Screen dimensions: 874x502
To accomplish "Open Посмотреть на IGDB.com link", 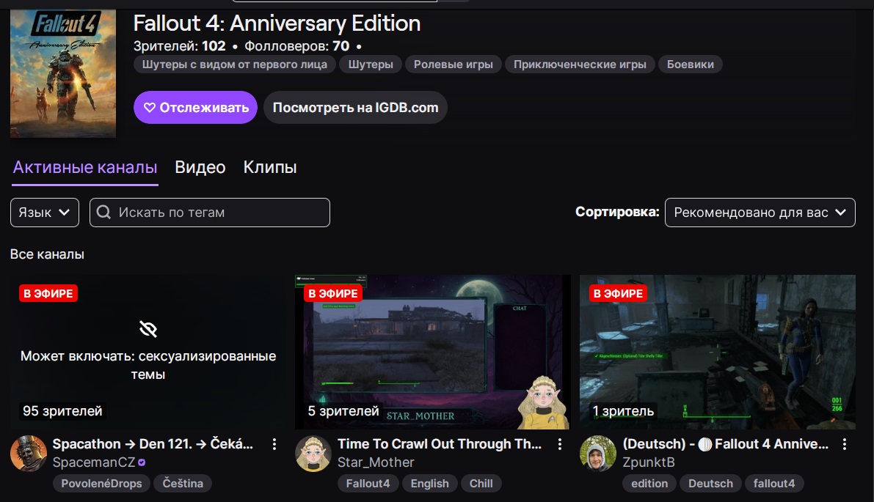I will click(356, 108).
